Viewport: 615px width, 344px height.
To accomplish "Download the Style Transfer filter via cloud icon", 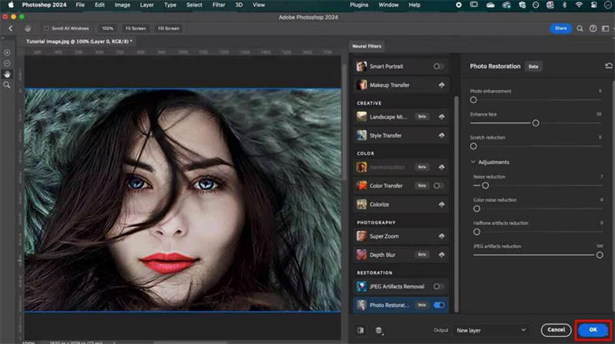I will (440, 135).
